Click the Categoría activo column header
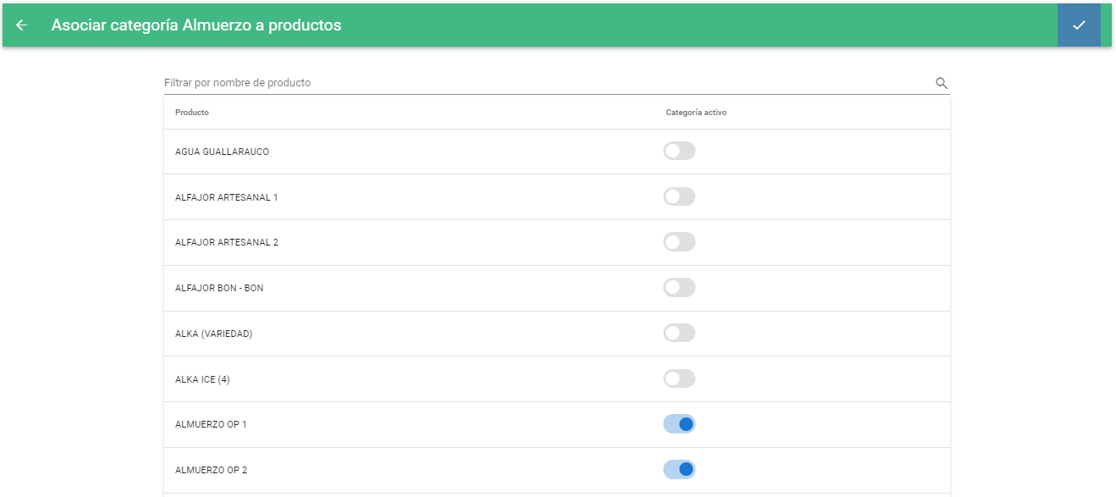 pos(696,113)
